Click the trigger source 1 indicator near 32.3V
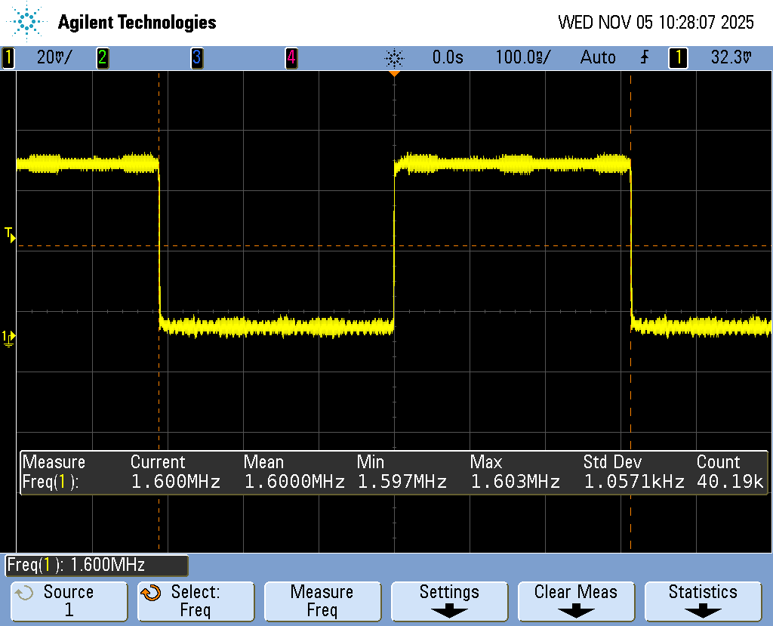Screen dimensions: 773x626 [678, 57]
